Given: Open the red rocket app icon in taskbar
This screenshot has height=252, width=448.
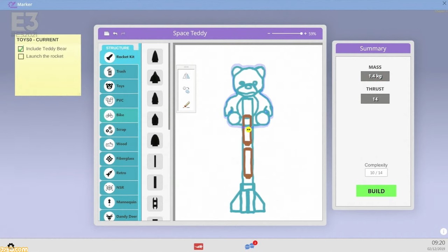Looking at the screenshot, I should 198,247.
